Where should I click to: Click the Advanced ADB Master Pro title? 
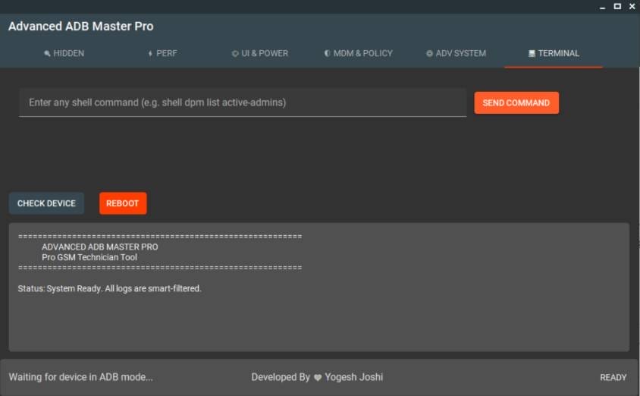81,26
